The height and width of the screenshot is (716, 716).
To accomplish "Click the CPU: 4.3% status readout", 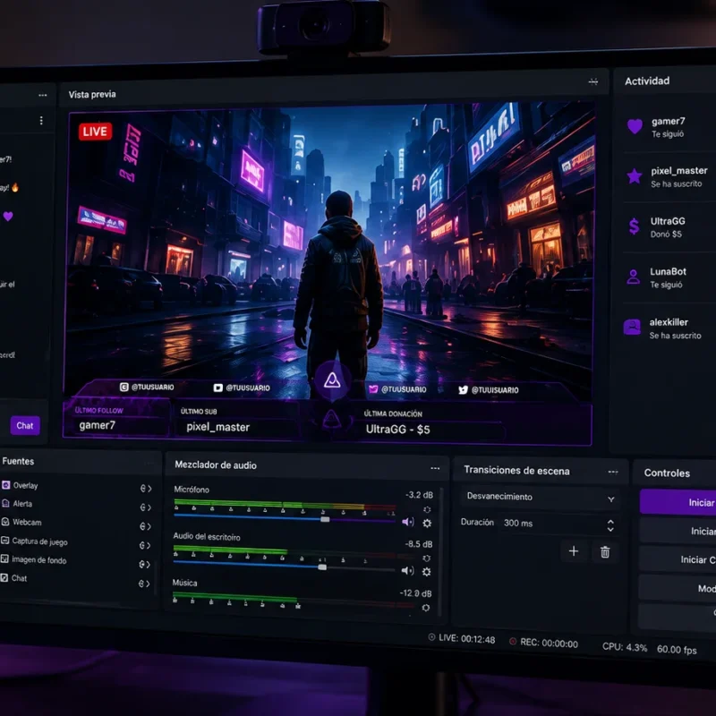I will pyautogui.click(x=625, y=647).
